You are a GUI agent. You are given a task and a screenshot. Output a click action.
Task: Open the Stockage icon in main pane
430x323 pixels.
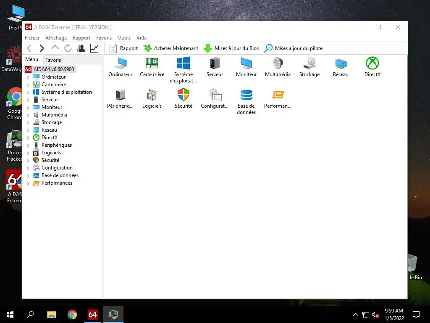pos(309,63)
